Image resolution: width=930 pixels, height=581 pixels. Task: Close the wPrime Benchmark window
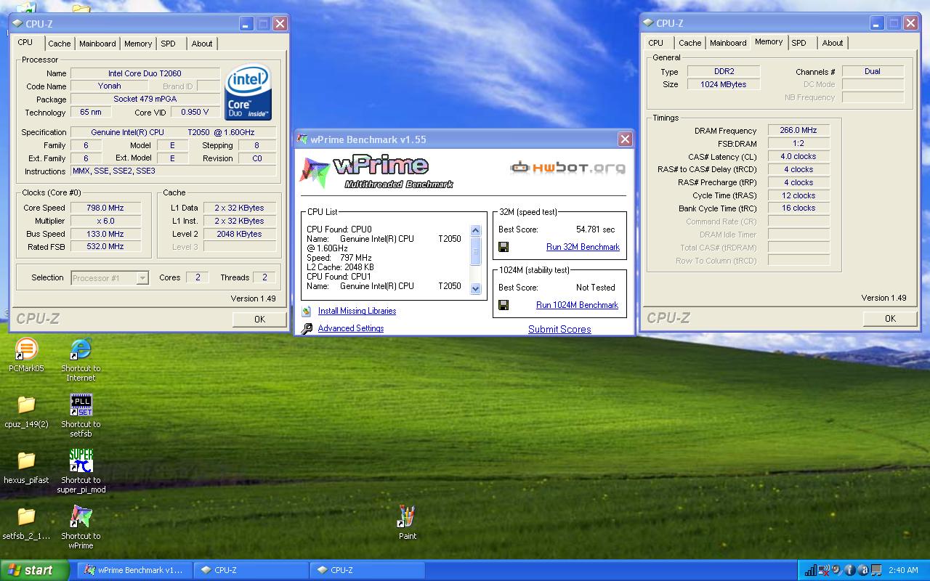coord(625,139)
